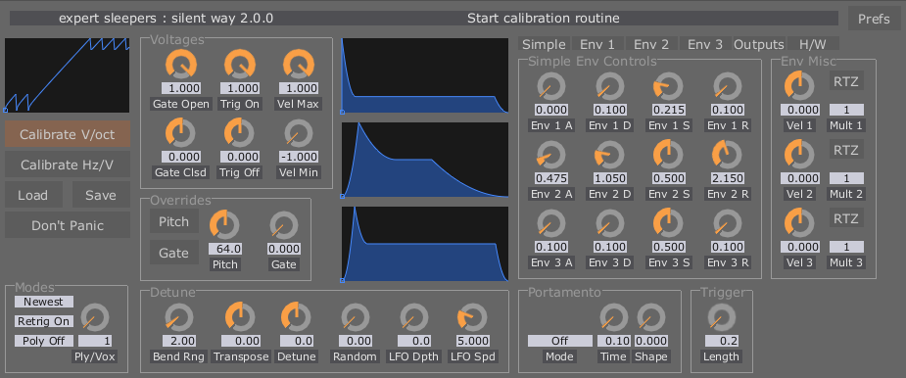Screen dimensions: 906x378
Task: Click the LFO Spd value 5.000
Action: 473,341
